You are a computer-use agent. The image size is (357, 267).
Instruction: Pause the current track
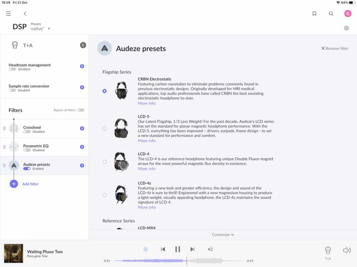177,249
